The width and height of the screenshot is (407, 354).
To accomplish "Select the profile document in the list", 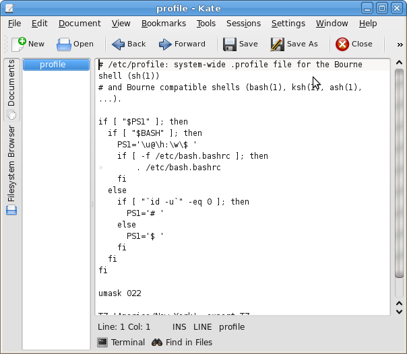I will pyautogui.click(x=57, y=65).
